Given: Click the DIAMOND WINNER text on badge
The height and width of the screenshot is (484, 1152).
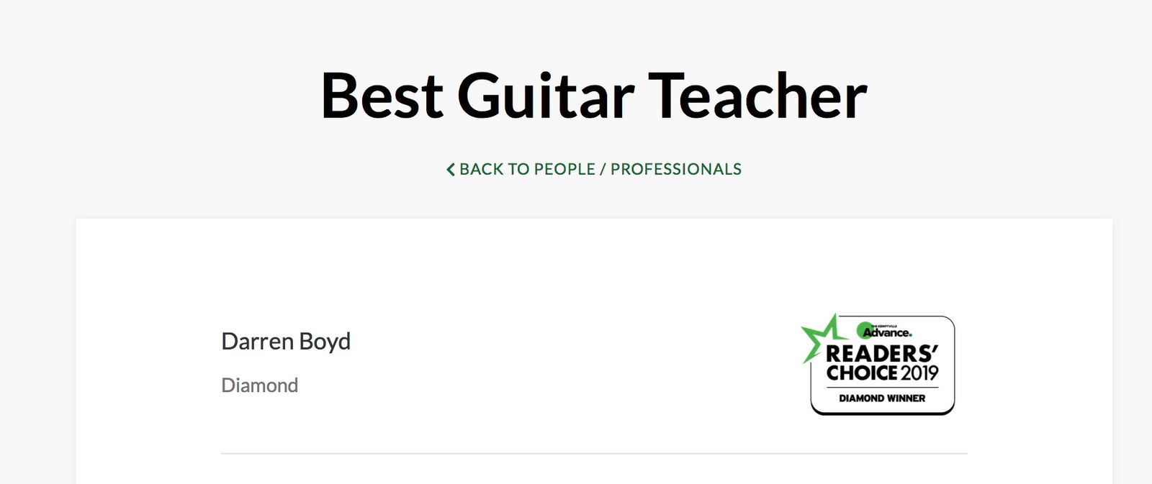Looking at the screenshot, I should tap(882, 398).
